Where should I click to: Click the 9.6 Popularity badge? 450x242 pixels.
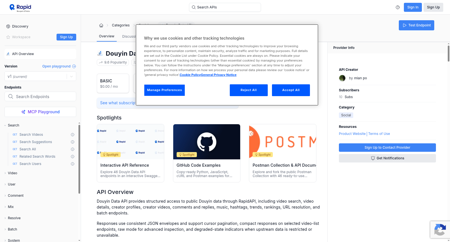tap(113, 62)
